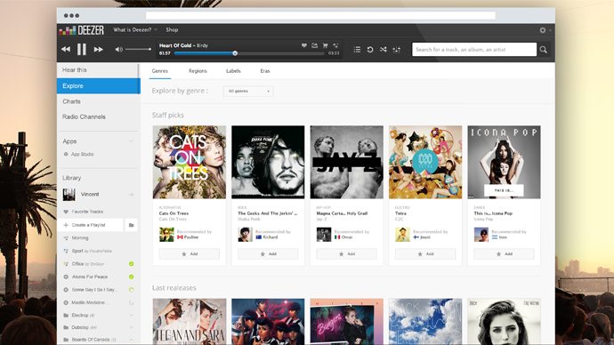Switch to the Regions tab

click(x=198, y=71)
